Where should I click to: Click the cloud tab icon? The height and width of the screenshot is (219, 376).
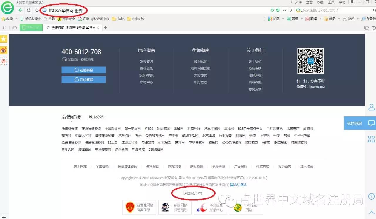point(14,28)
